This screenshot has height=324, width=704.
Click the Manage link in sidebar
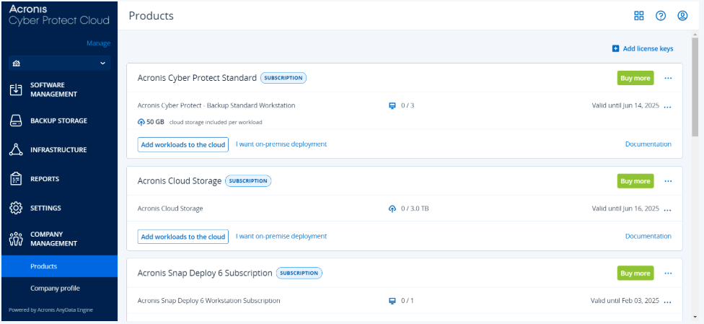(98, 43)
